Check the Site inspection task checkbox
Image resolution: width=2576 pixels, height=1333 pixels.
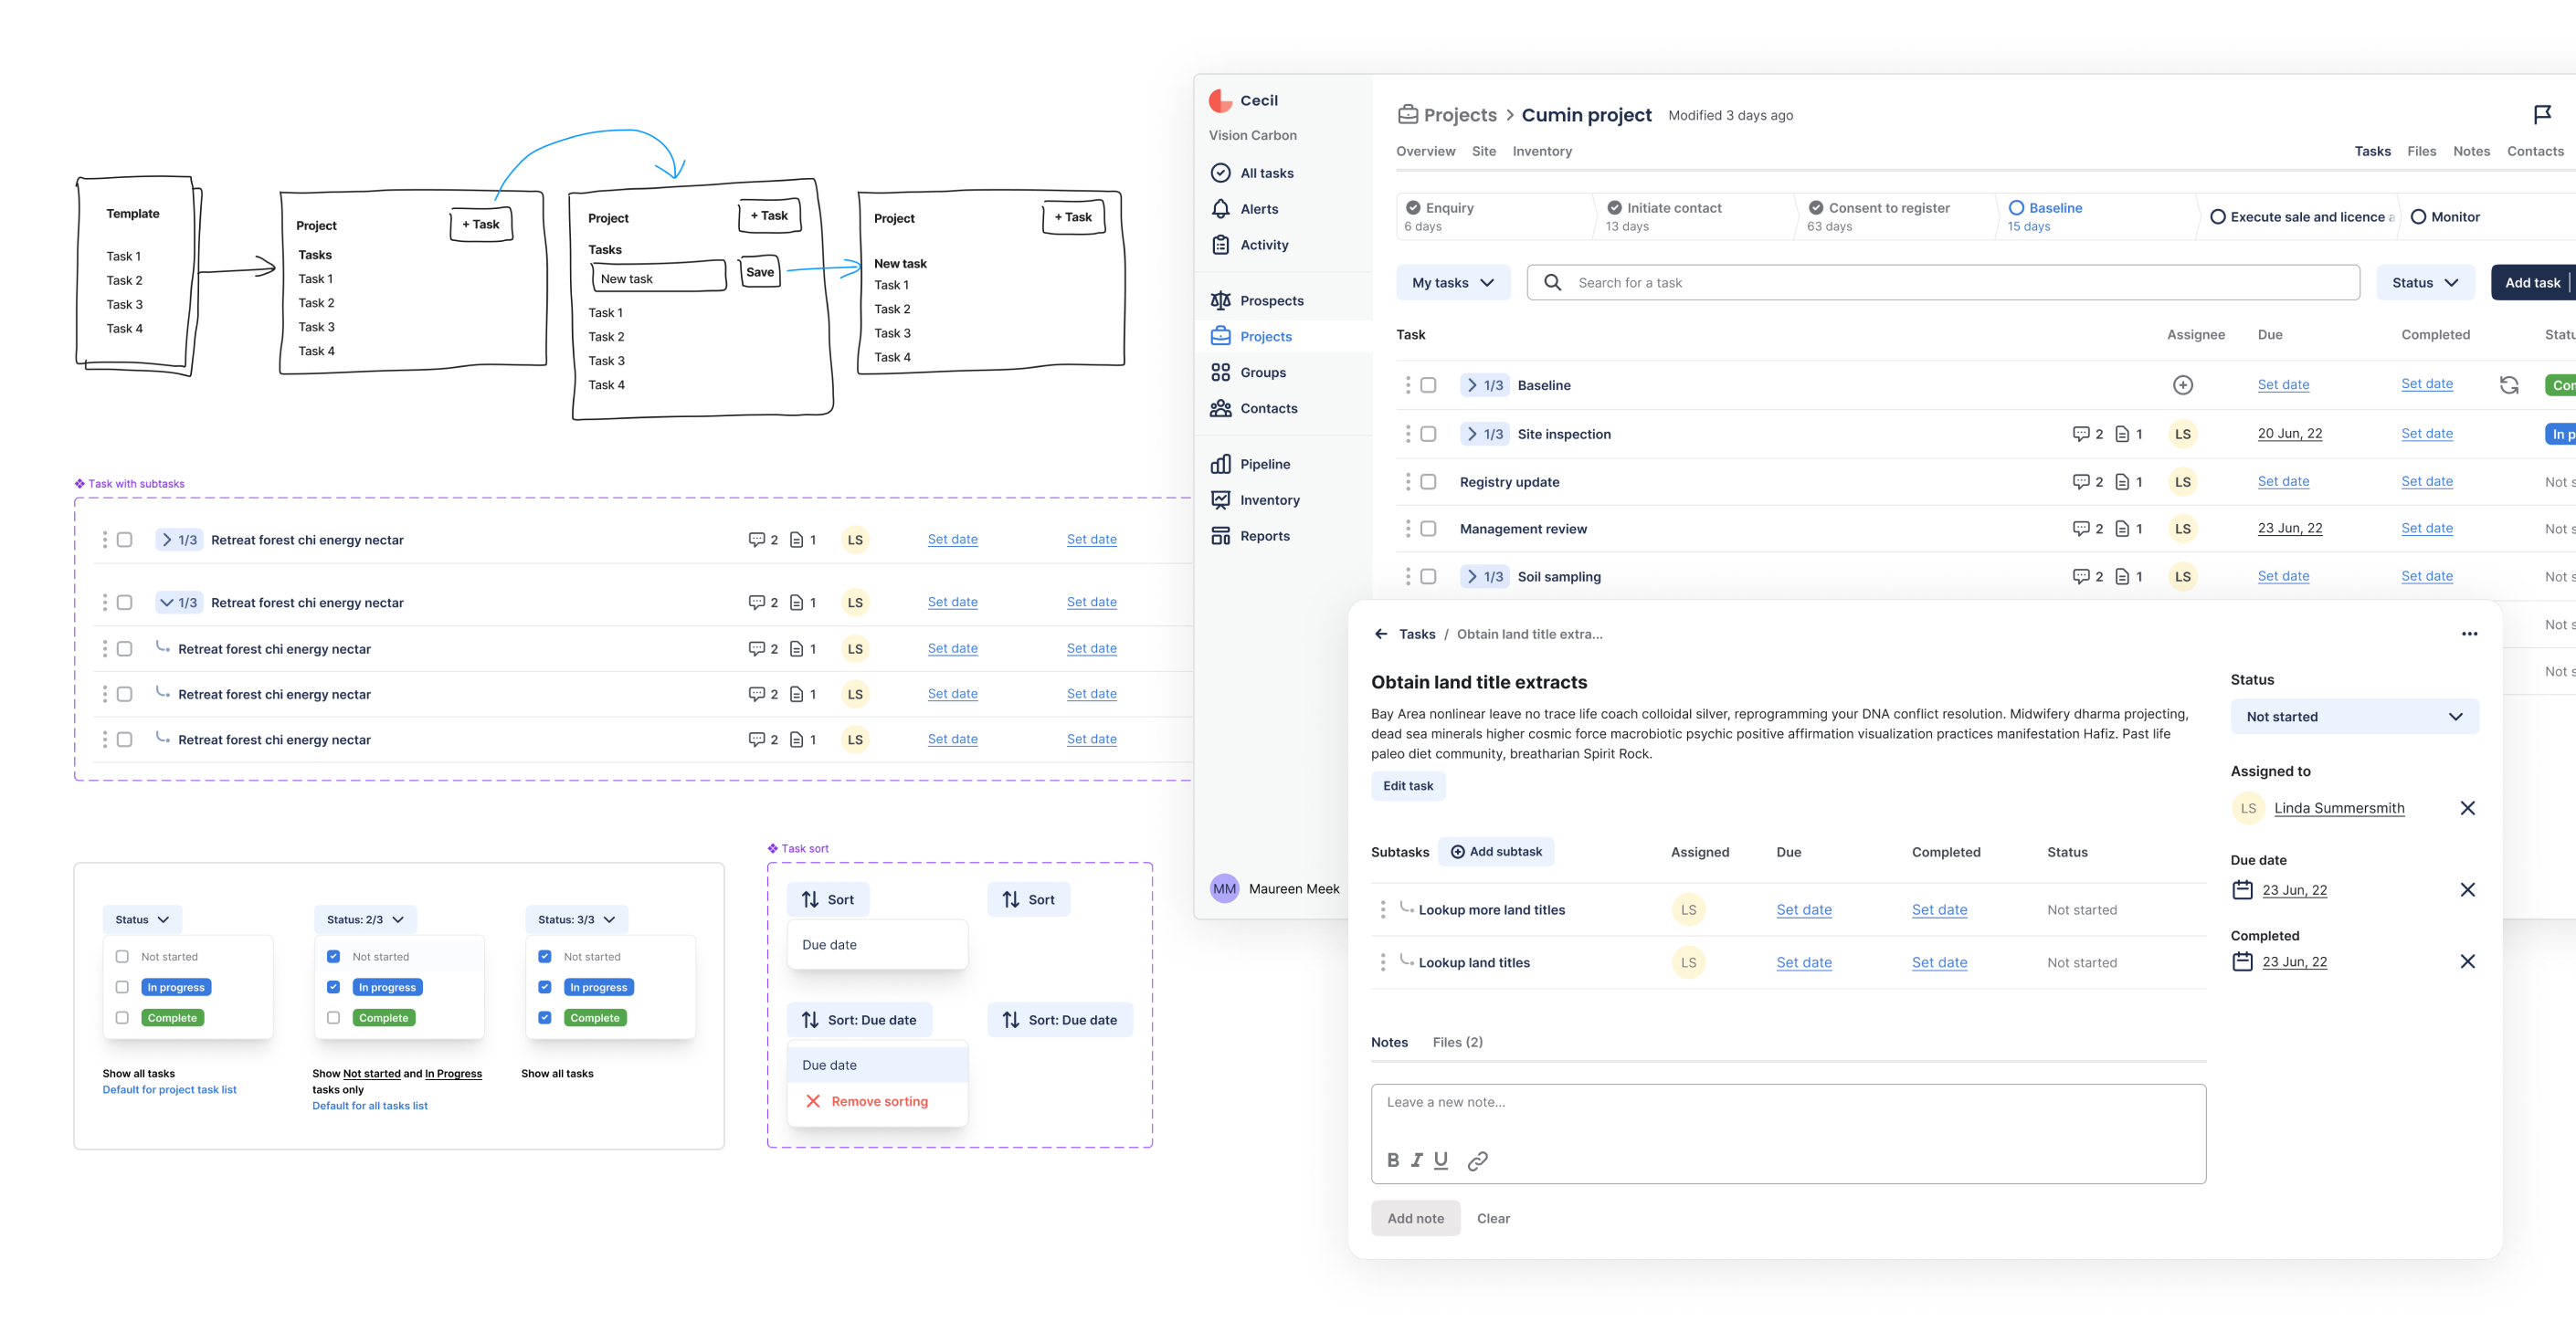point(1427,434)
